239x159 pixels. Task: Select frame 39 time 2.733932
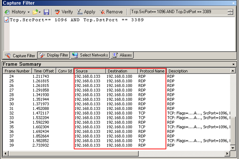click(40, 145)
